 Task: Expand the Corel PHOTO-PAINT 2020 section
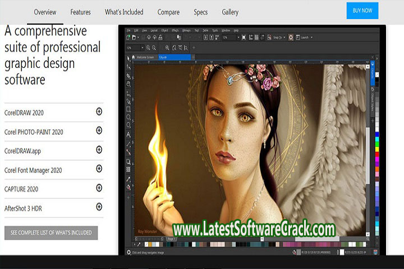click(x=99, y=131)
